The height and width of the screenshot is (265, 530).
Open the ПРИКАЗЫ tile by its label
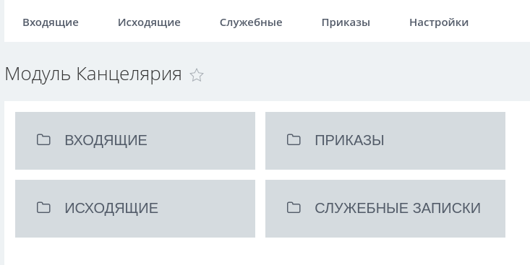tap(349, 140)
